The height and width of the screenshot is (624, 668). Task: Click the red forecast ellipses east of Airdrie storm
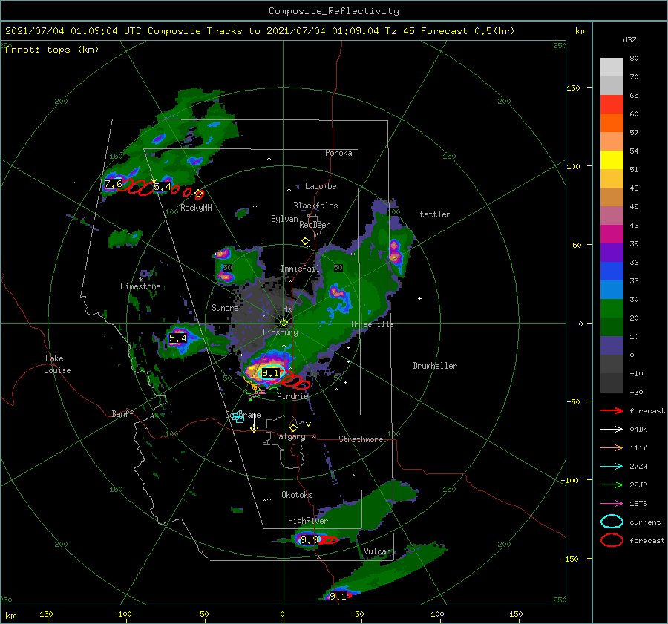tap(295, 379)
